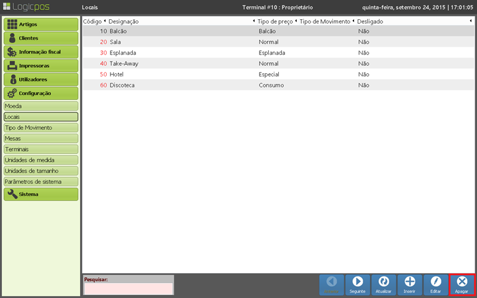Open the Mesas configuration item
Viewport: 477px width, 298px height.
pyautogui.click(x=41, y=138)
